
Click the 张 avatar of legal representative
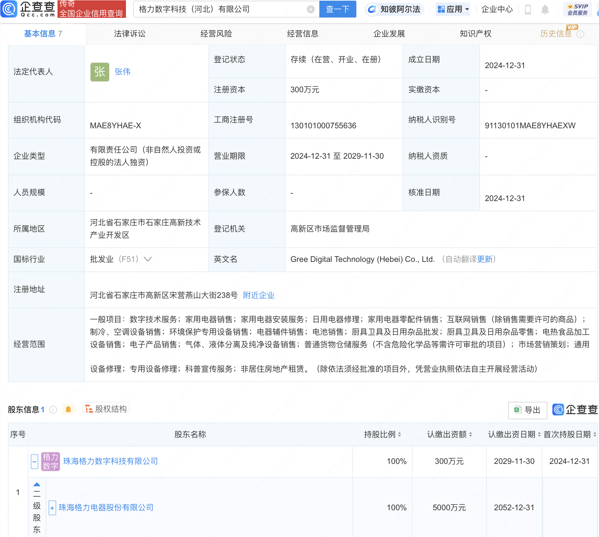(100, 72)
